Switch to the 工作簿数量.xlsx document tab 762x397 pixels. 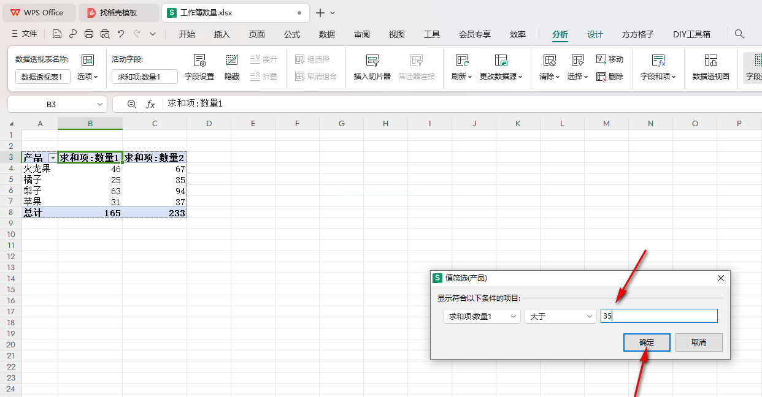236,12
